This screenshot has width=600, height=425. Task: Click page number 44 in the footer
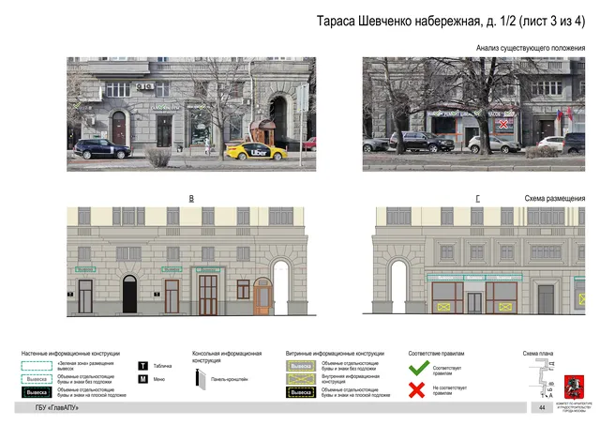click(x=542, y=408)
